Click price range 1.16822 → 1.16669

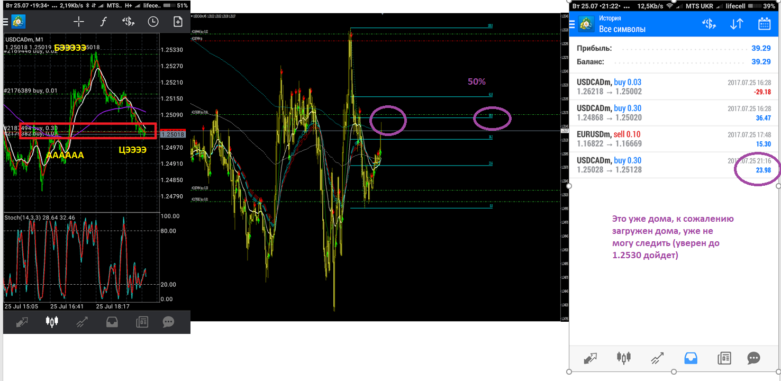point(609,143)
